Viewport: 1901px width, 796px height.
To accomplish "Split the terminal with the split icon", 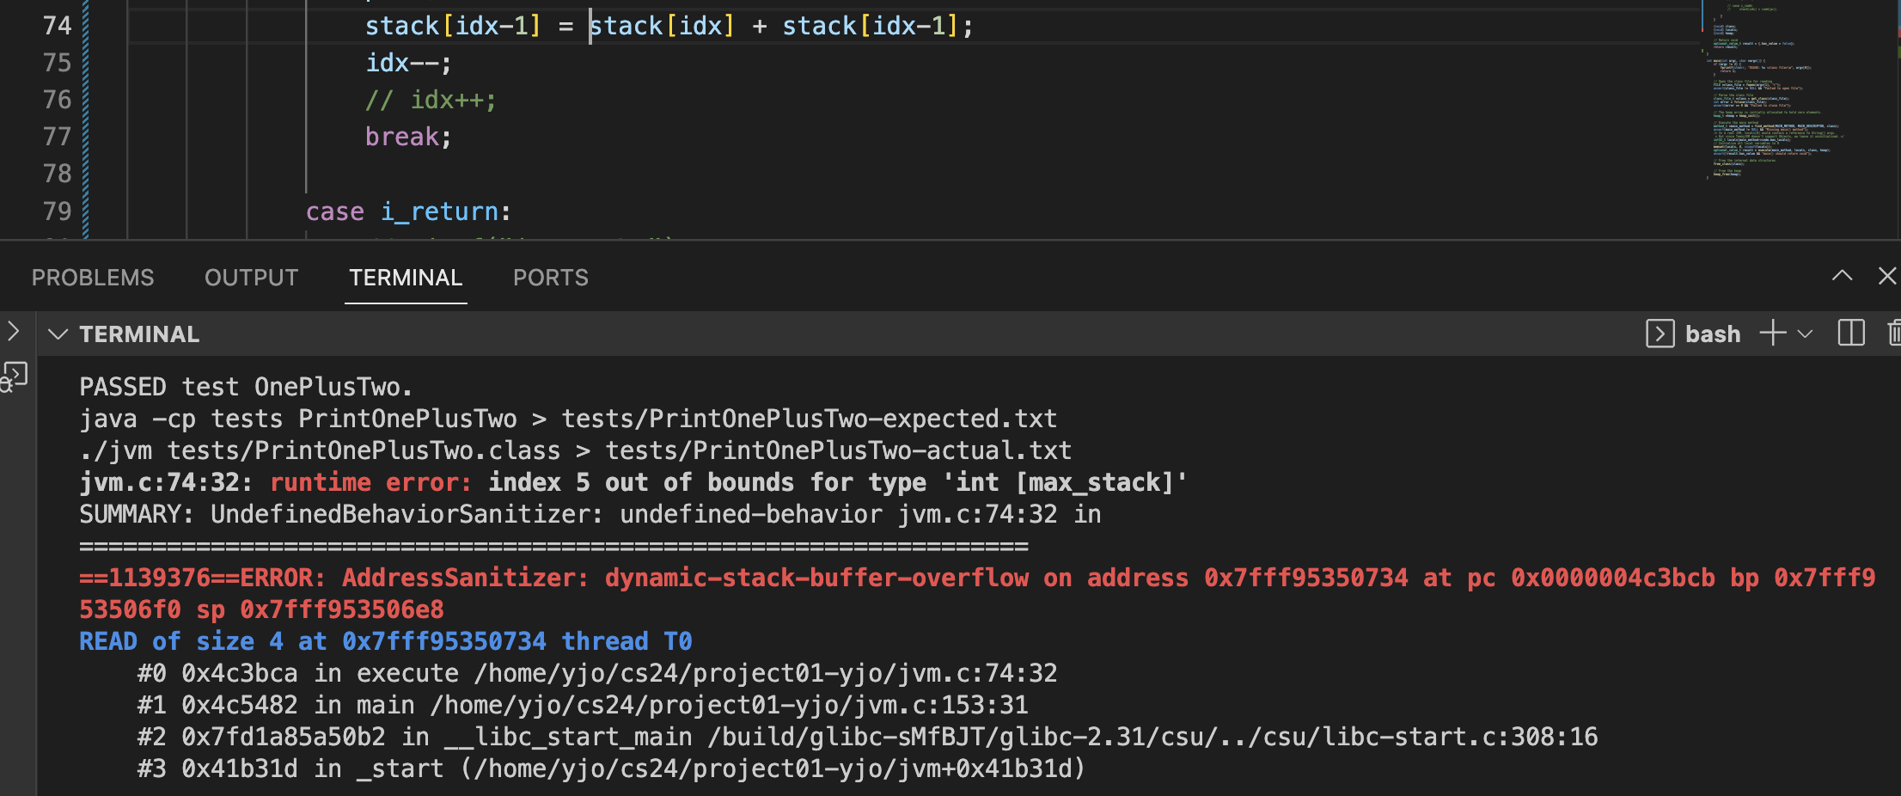I will click(1850, 334).
